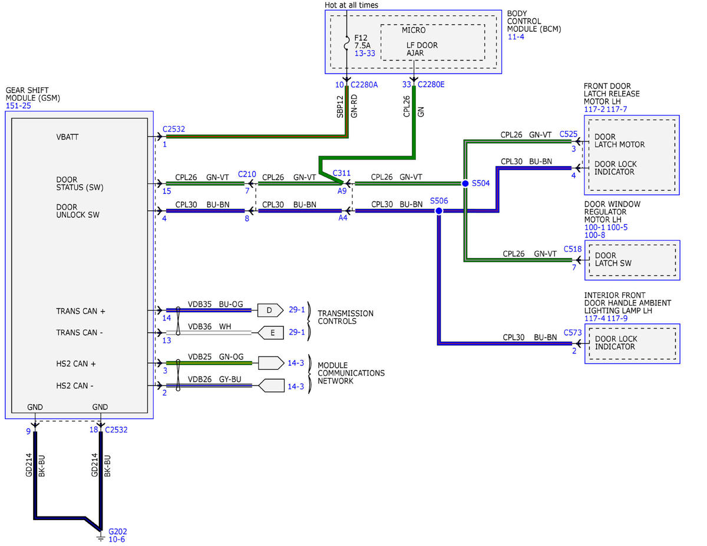
Task: Open the C311 inline connector label
Action: tap(341, 173)
